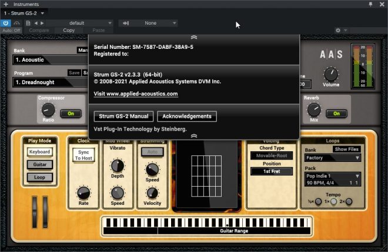Click the modulation wheel
The height and width of the screenshot is (252, 388).
point(45,212)
